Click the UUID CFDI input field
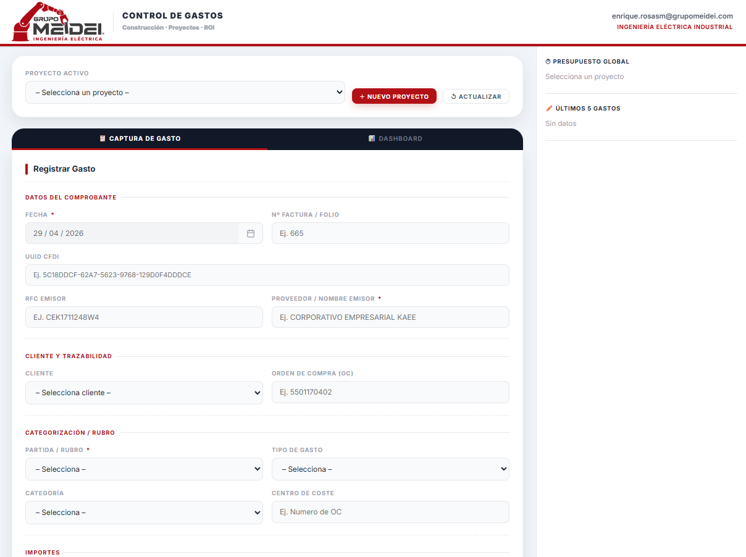Screen dimensions: 746x557 pos(267,275)
